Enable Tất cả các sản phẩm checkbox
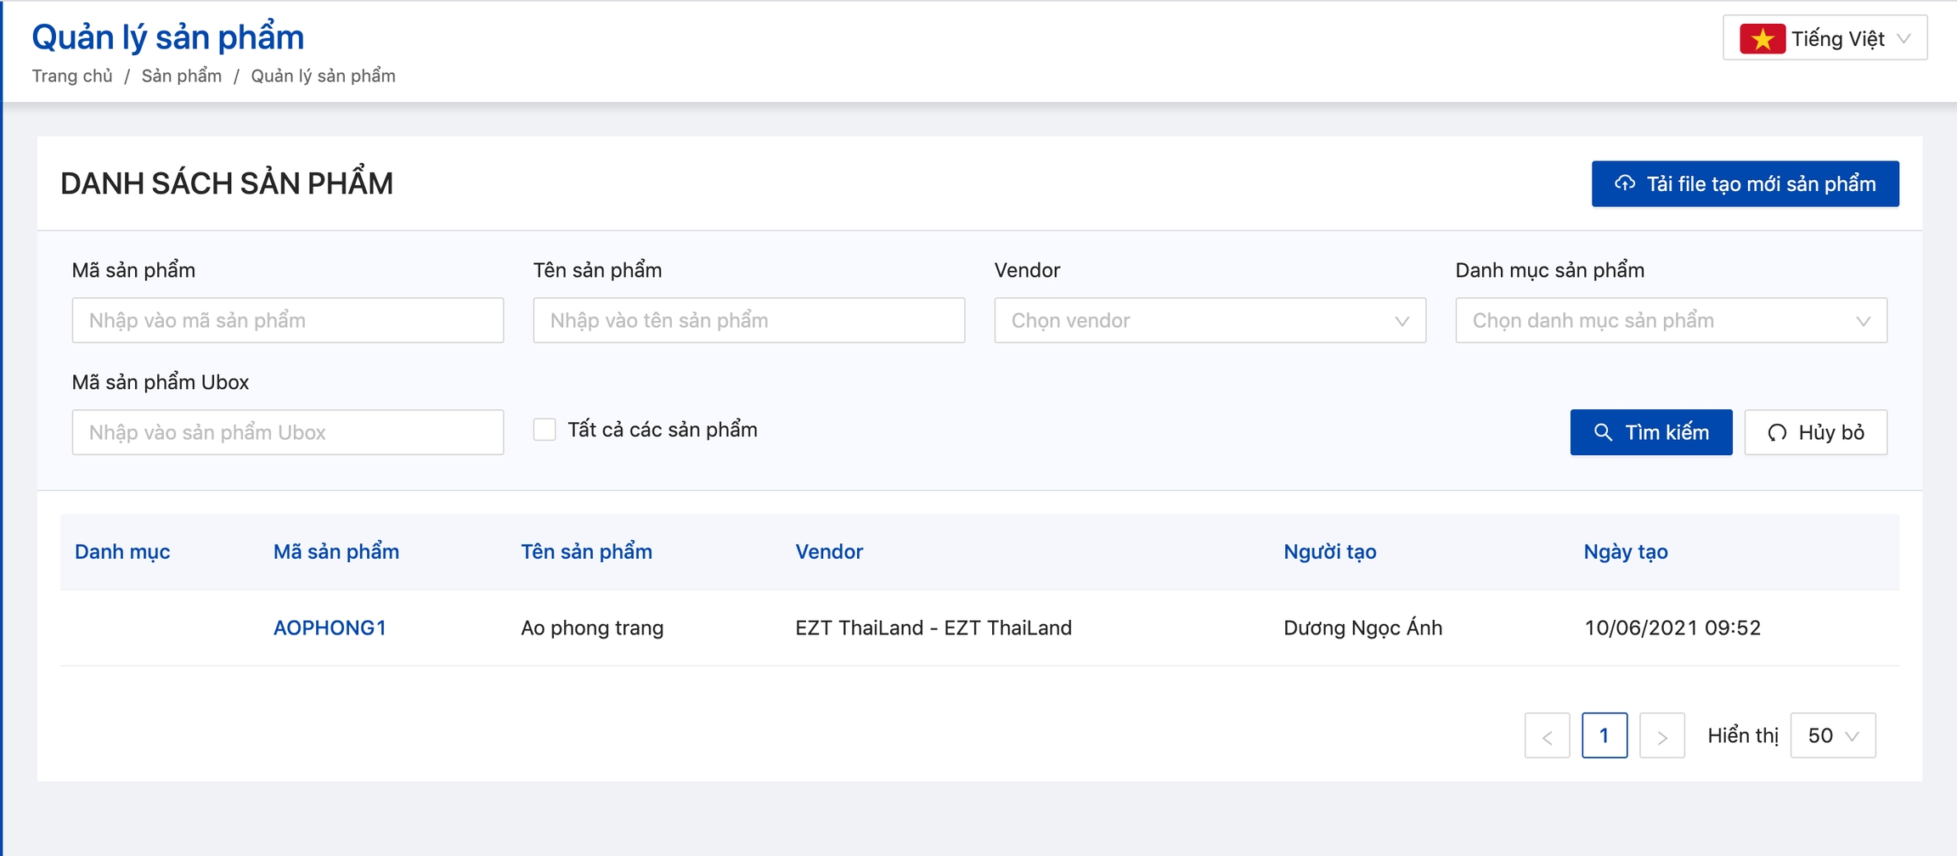1957x856 pixels. pos(544,430)
